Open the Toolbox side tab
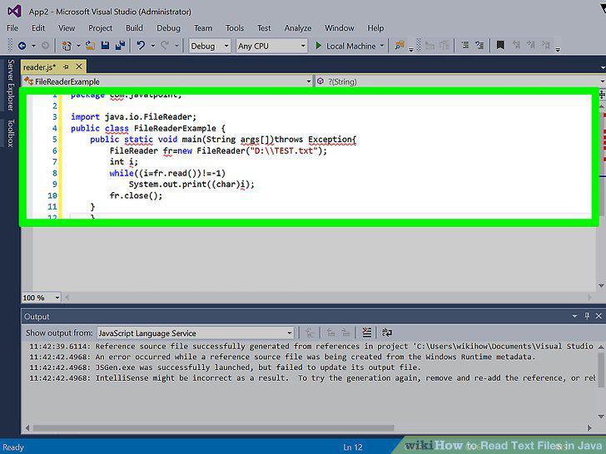The height and width of the screenshot is (454, 606). pyautogui.click(x=11, y=133)
